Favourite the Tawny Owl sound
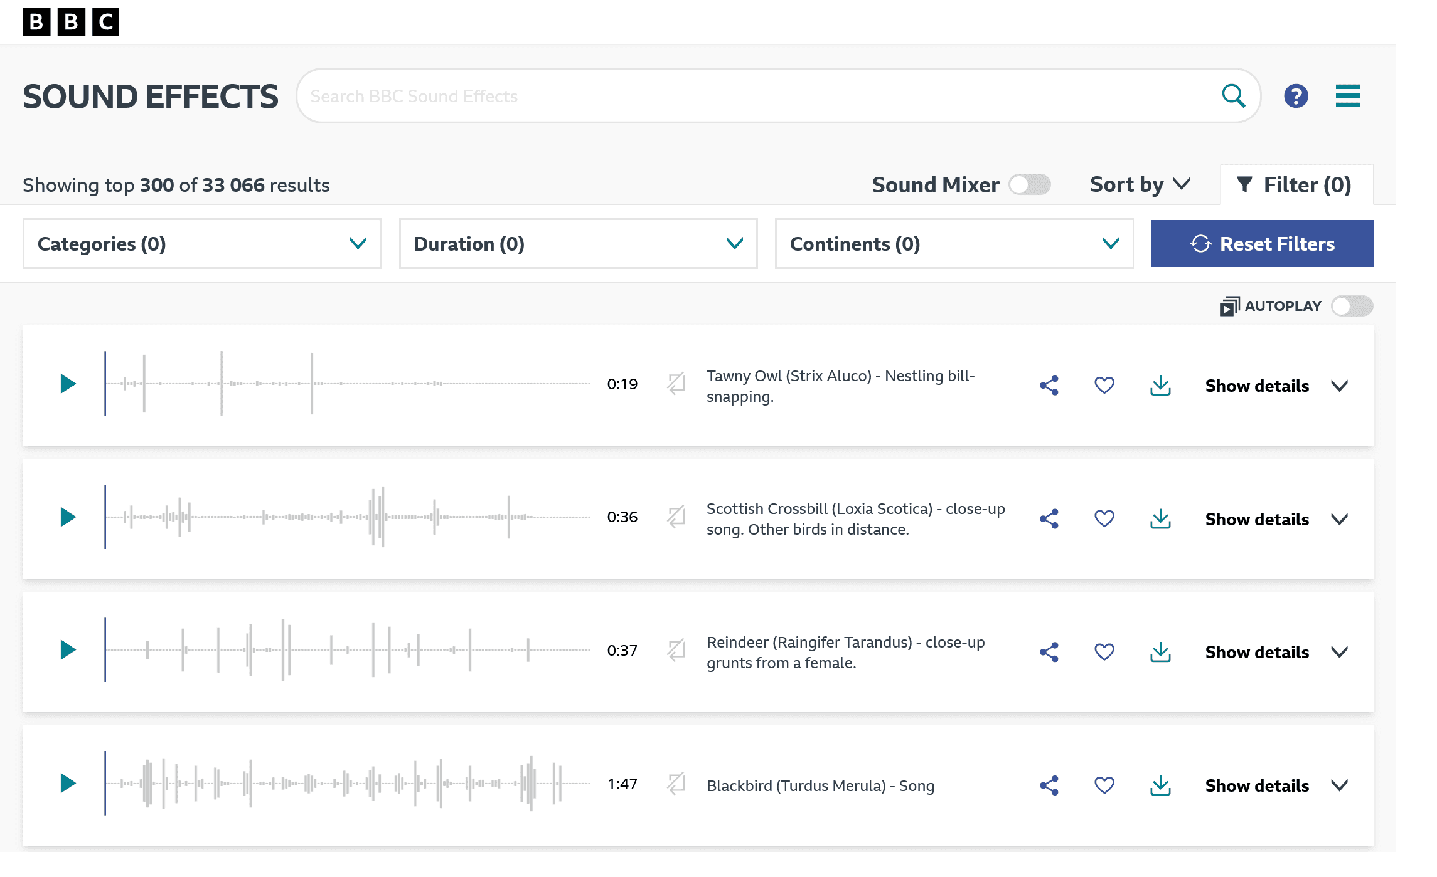1437x877 pixels. pos(1104,386)
